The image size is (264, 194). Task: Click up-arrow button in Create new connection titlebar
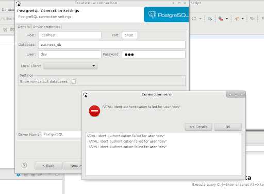click(173, 3)
